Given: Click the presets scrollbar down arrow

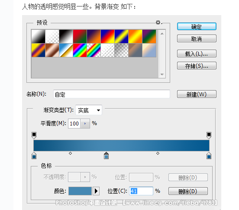Looking at the screenshot, I should 162,75.
